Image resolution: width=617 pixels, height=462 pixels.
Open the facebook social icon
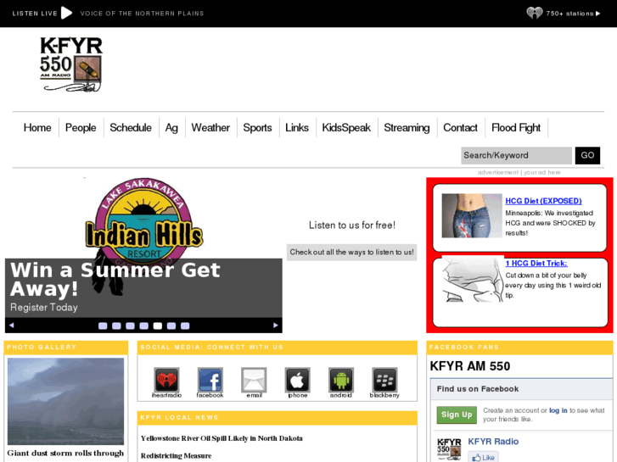tap(210, 380)
